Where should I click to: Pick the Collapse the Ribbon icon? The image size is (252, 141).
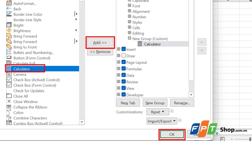coord(9,107)
